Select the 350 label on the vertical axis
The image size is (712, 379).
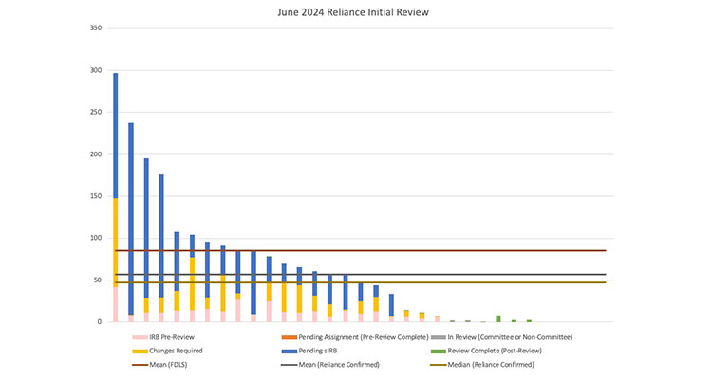tap(95, 28)
